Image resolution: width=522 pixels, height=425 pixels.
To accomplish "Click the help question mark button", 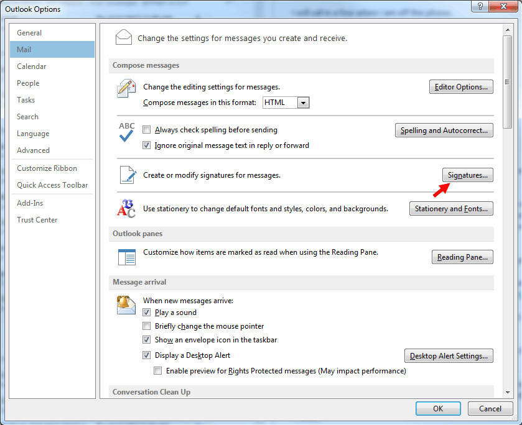I will click(480, 6).
